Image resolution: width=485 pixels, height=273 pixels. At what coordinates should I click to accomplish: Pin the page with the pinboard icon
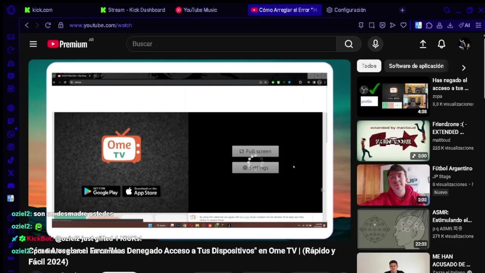point(361,25)
